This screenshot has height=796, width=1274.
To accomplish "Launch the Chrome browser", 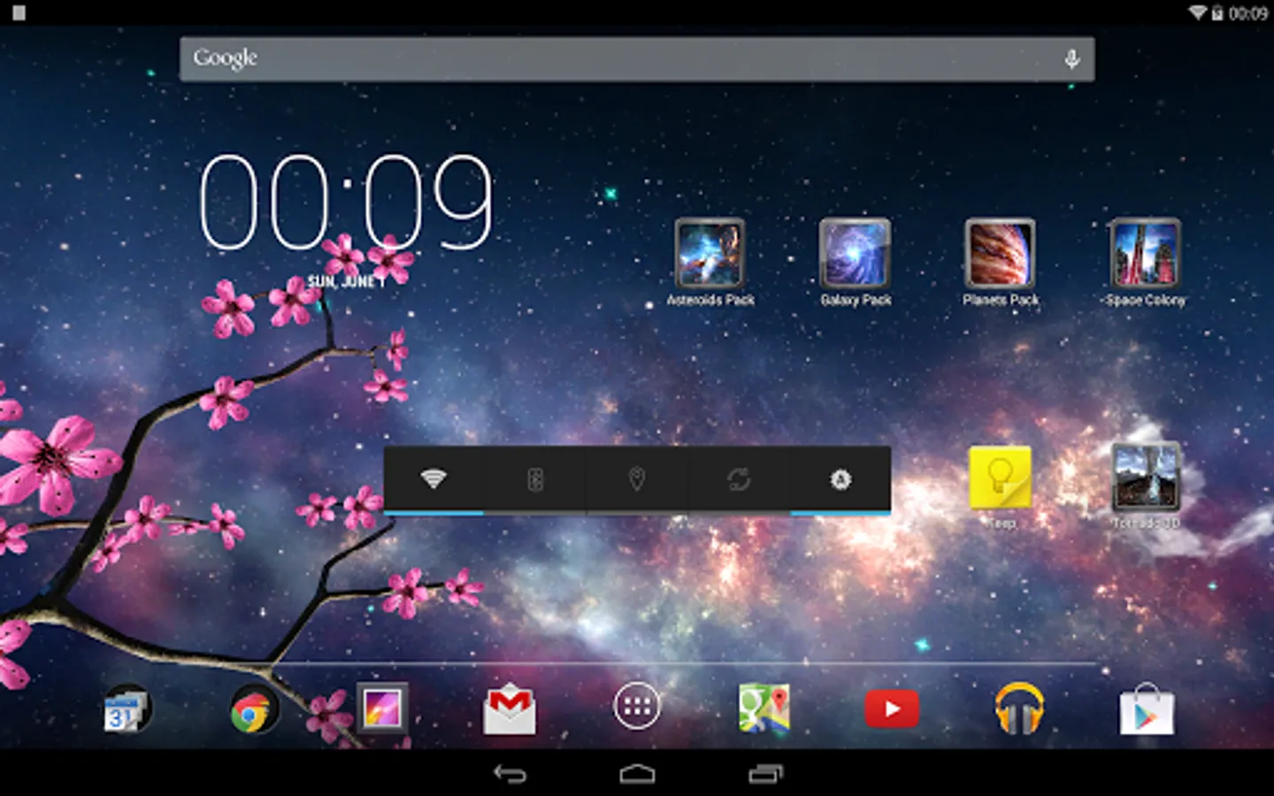I will [255, 711].
